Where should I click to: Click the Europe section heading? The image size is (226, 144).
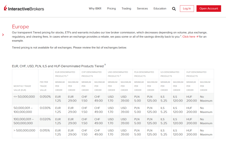(20, 27)
